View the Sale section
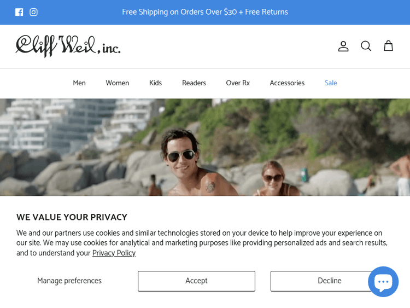410x308 pixels. (331, 83)
